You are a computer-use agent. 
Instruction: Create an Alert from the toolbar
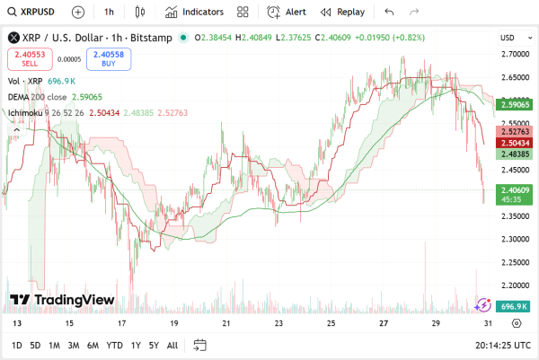point(288,13)
